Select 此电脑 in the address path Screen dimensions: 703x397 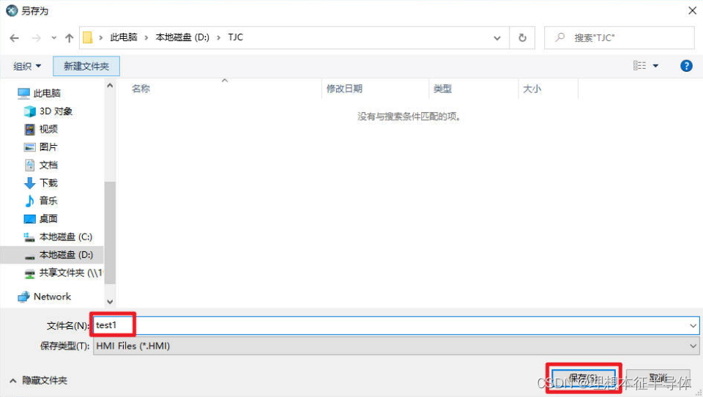point(124,37)
